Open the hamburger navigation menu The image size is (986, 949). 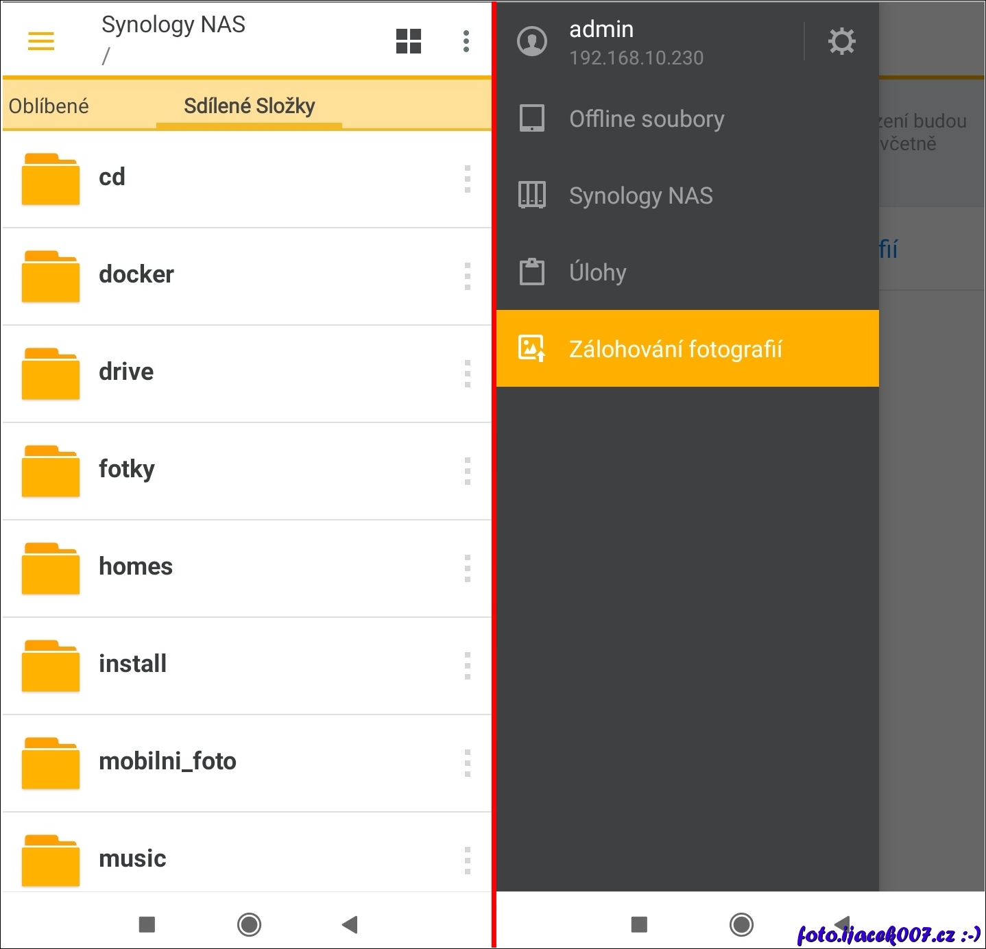tap(41, 41)
